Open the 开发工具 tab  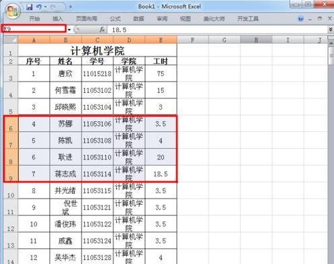pyautogui.click(x=248, y=19)
